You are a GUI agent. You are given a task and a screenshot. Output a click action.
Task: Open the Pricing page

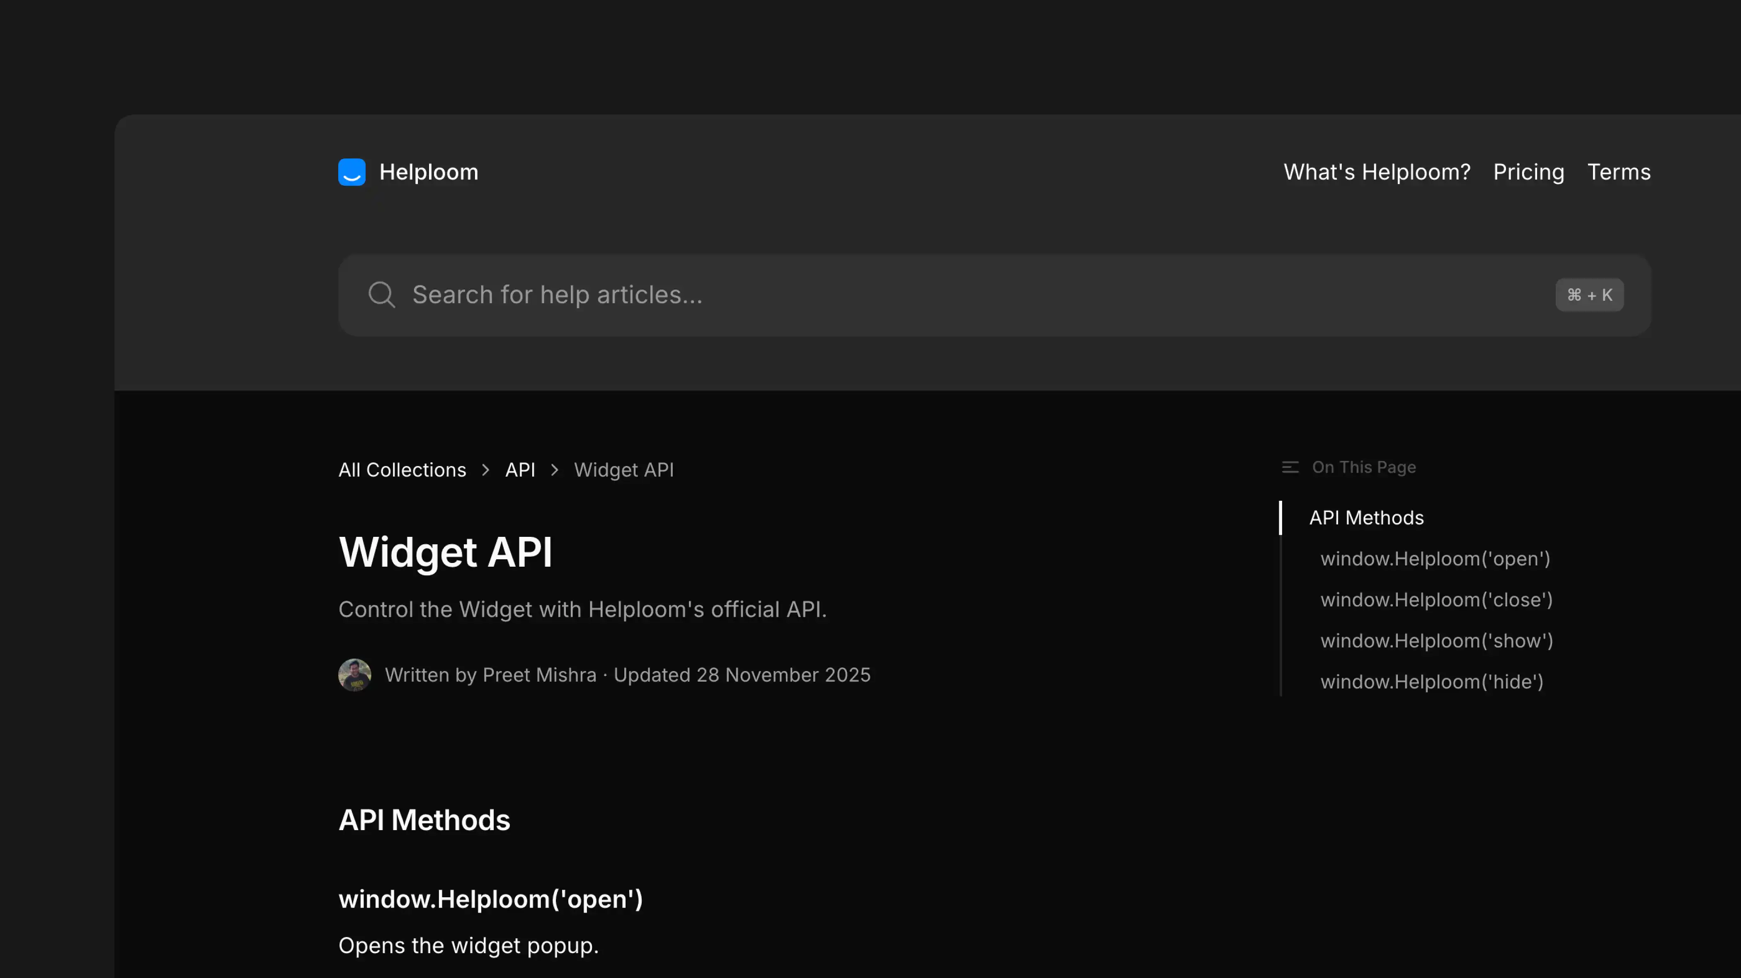(1528, 171)
